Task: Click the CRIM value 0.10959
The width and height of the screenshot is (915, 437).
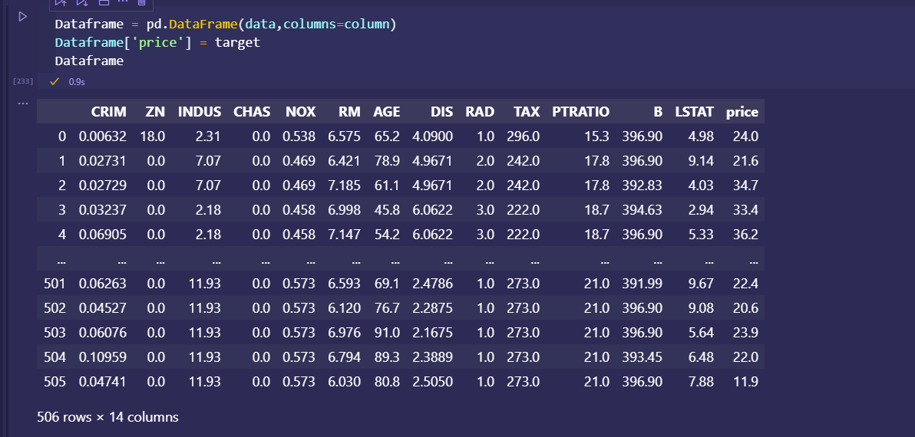Action: click(103, 356)
